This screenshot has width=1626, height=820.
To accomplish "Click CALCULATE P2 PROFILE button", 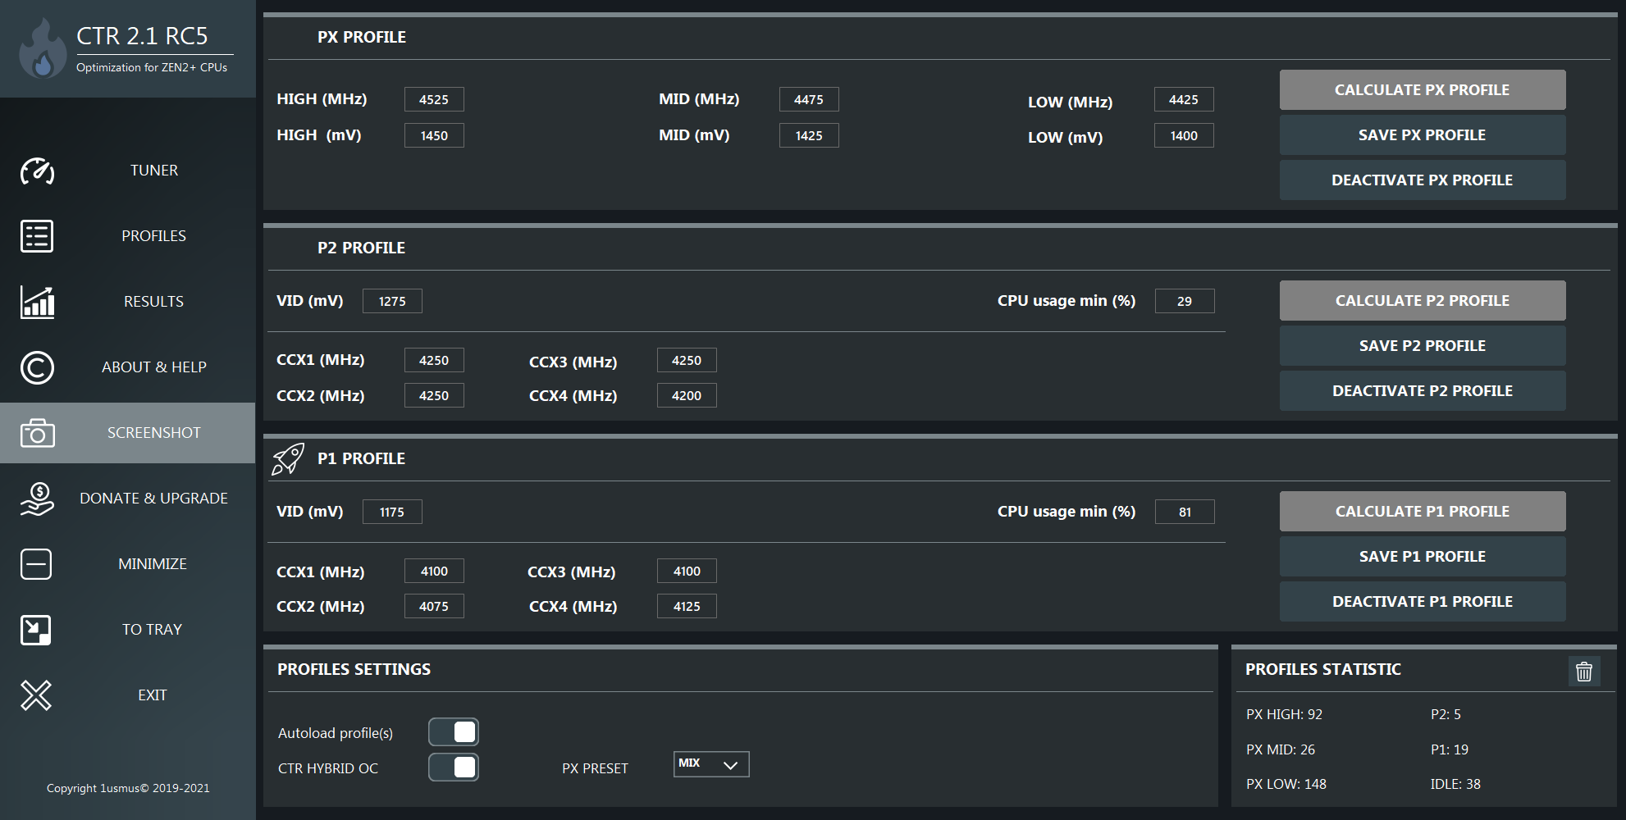I will pos(1423,301).
